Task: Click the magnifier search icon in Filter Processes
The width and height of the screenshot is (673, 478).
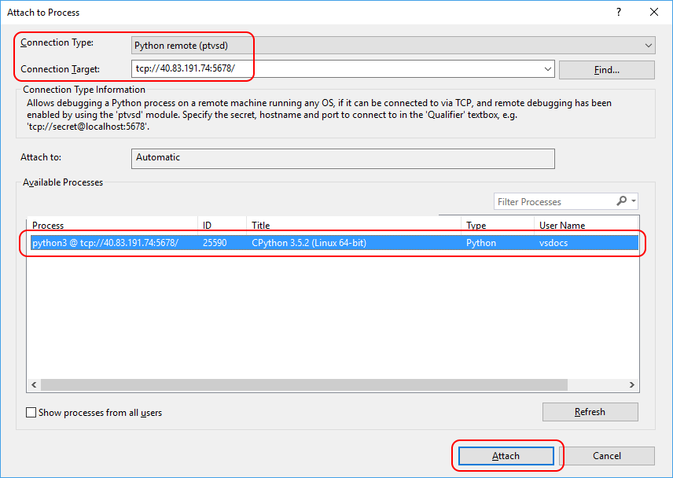Action: click(620, 201)
